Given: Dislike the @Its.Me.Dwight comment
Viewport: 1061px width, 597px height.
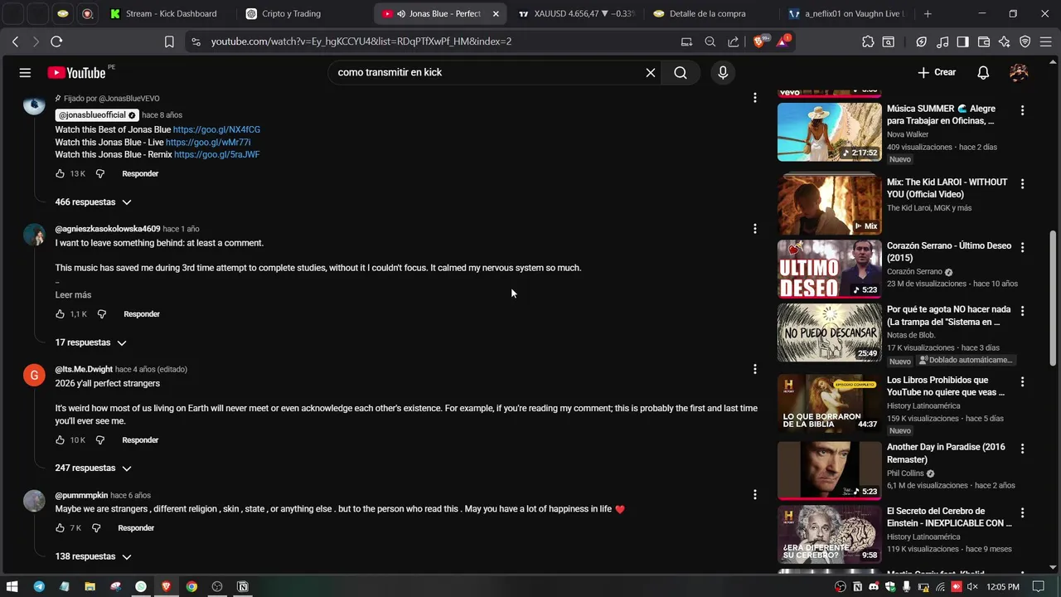Looking at the screenshot, I should pyautogui.click(x=101, y=440).
